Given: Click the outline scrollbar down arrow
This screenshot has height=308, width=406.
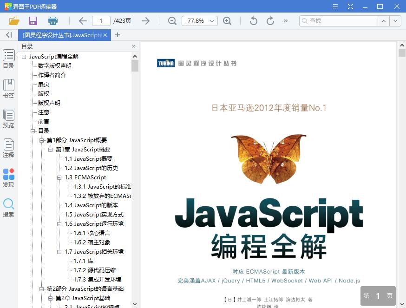Looking at the screenshot, I should (135, 304).
